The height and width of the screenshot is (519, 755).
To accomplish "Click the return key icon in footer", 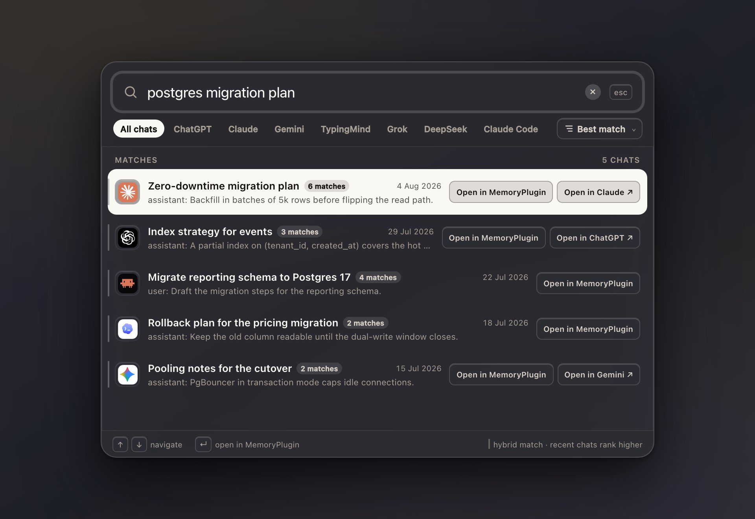I will pyautogui.click(x=203, y=444).
